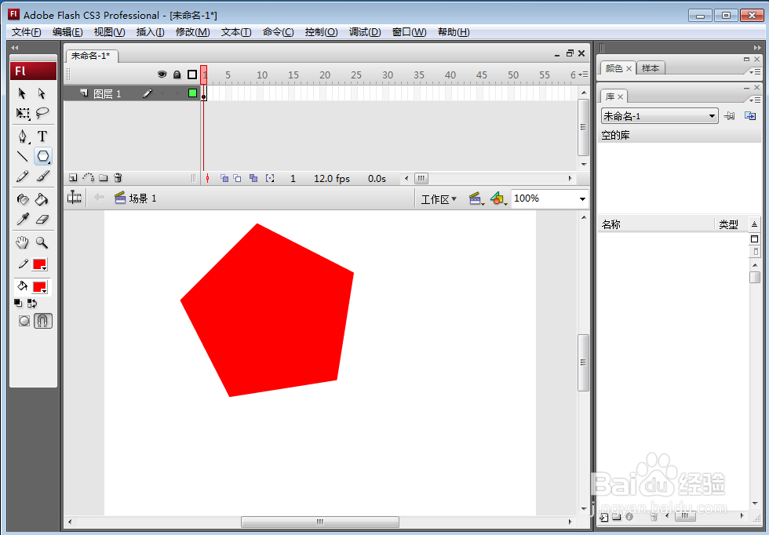Open the 颜色 panel options menu

[x=755, y=71]
